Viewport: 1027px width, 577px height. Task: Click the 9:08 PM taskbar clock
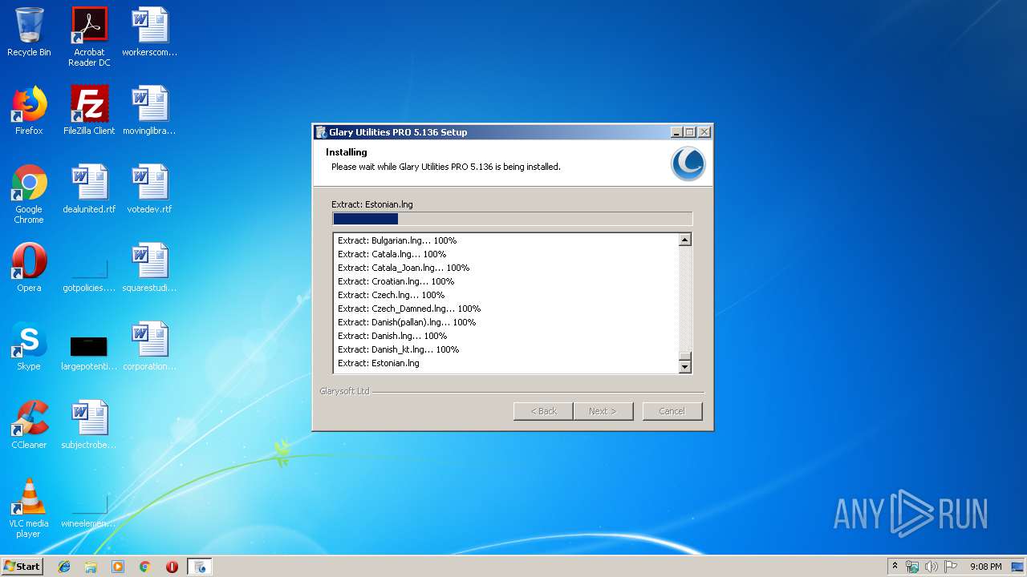pyautogui.click(x=985, y=567)
